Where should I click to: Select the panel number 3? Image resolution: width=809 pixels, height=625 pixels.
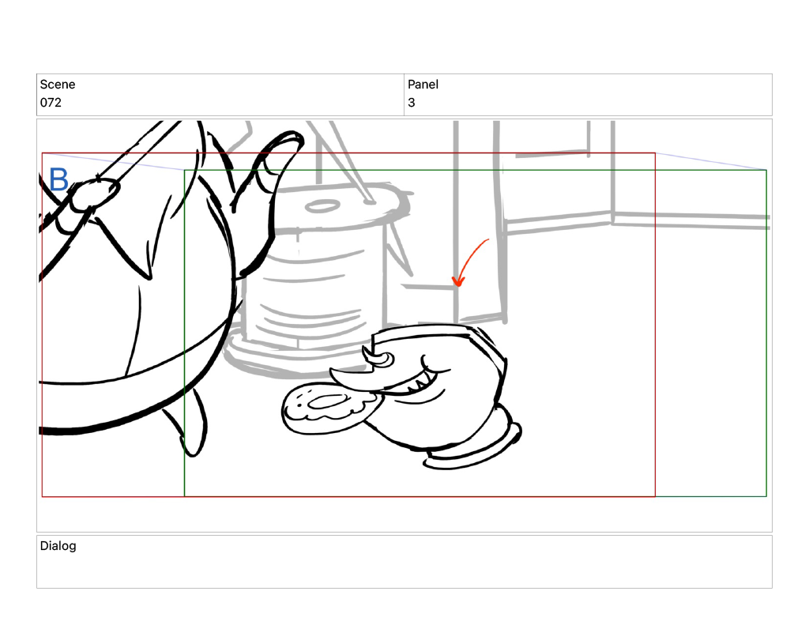click(412, 103)
